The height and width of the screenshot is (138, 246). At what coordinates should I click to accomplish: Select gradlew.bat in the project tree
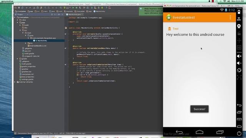[x=25, y=72]
